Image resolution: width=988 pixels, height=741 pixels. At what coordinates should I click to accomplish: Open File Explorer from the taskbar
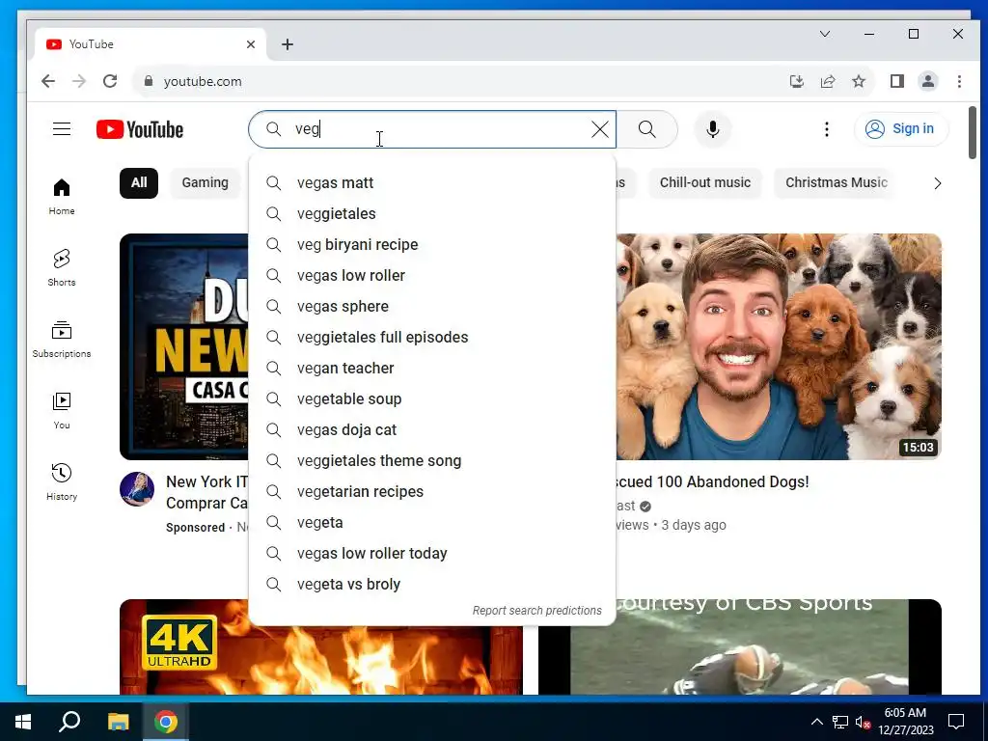[118, 722]
